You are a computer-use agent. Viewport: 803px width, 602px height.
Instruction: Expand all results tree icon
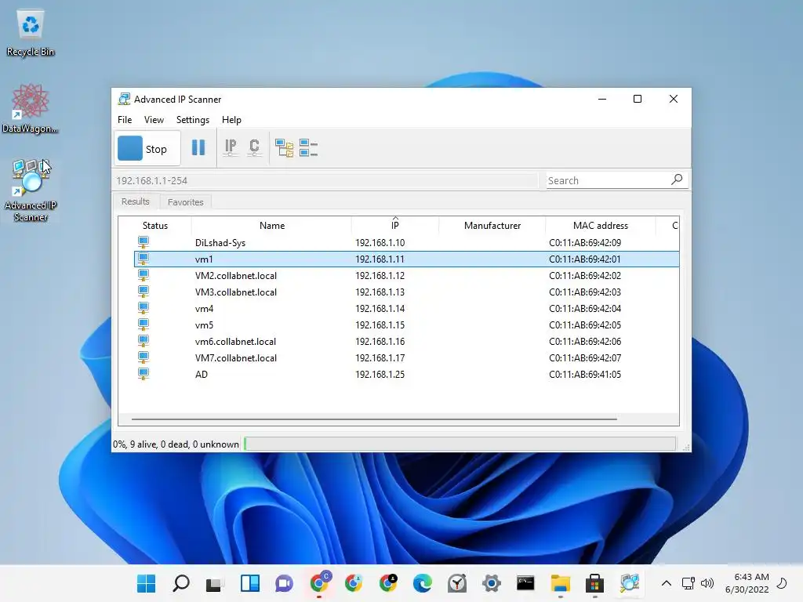284,148
